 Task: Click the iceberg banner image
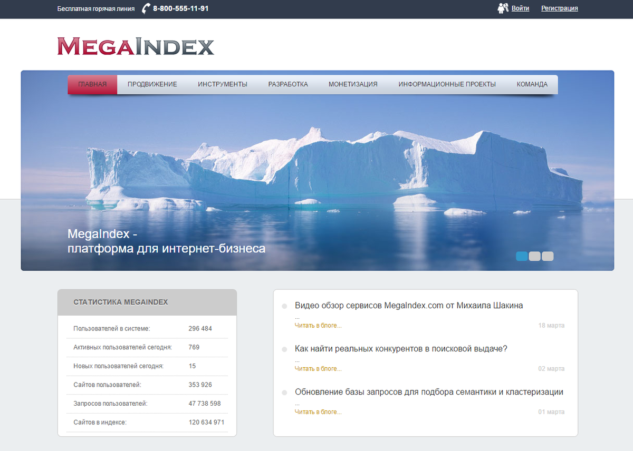(x=318, y=171)
